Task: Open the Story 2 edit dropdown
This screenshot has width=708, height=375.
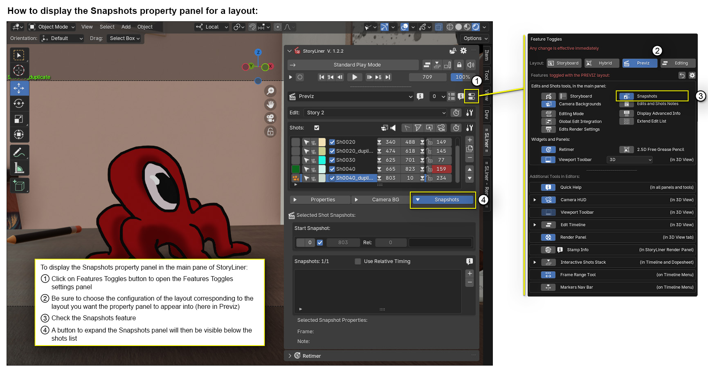Action: pyautogui.click(x=376, y=113)
